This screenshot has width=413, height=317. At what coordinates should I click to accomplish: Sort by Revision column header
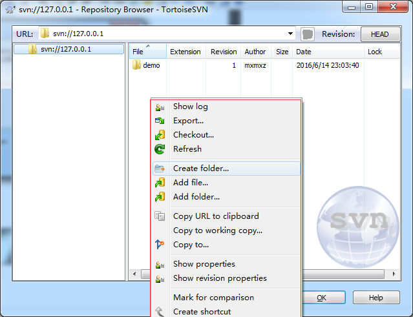tap(224, 52)
